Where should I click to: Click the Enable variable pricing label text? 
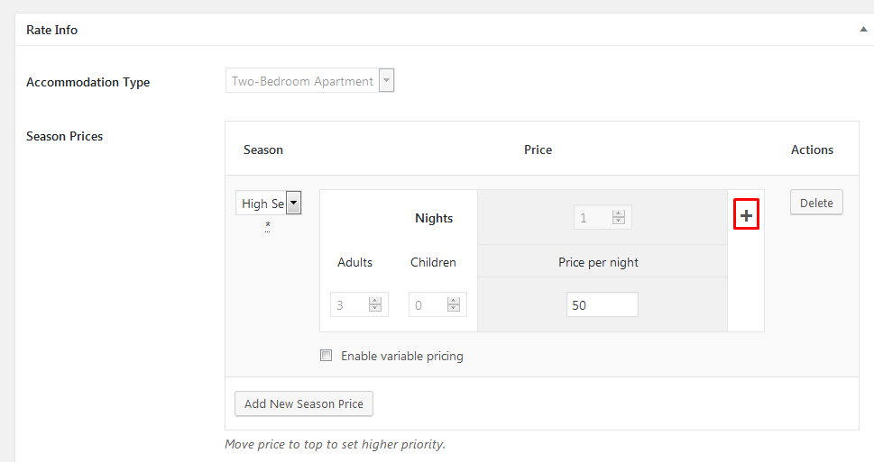point(401,356)
